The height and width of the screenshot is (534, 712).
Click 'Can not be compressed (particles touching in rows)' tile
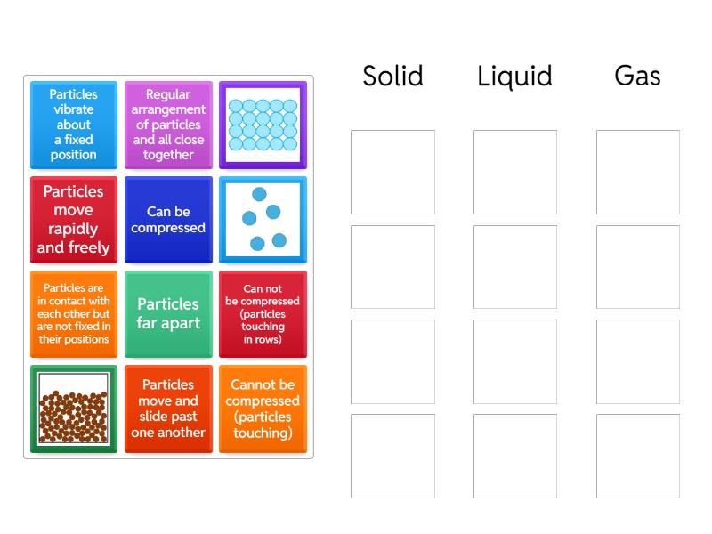[x=263, y=314]
